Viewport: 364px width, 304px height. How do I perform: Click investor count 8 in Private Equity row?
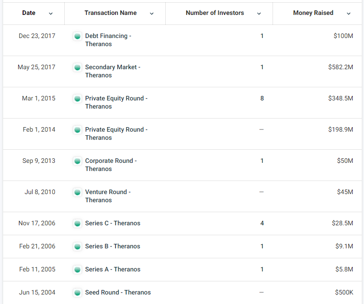pos(262,98)
